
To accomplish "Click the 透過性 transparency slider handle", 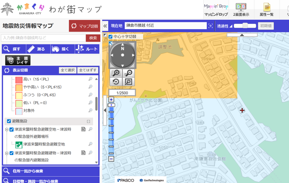I will point(245,26).
